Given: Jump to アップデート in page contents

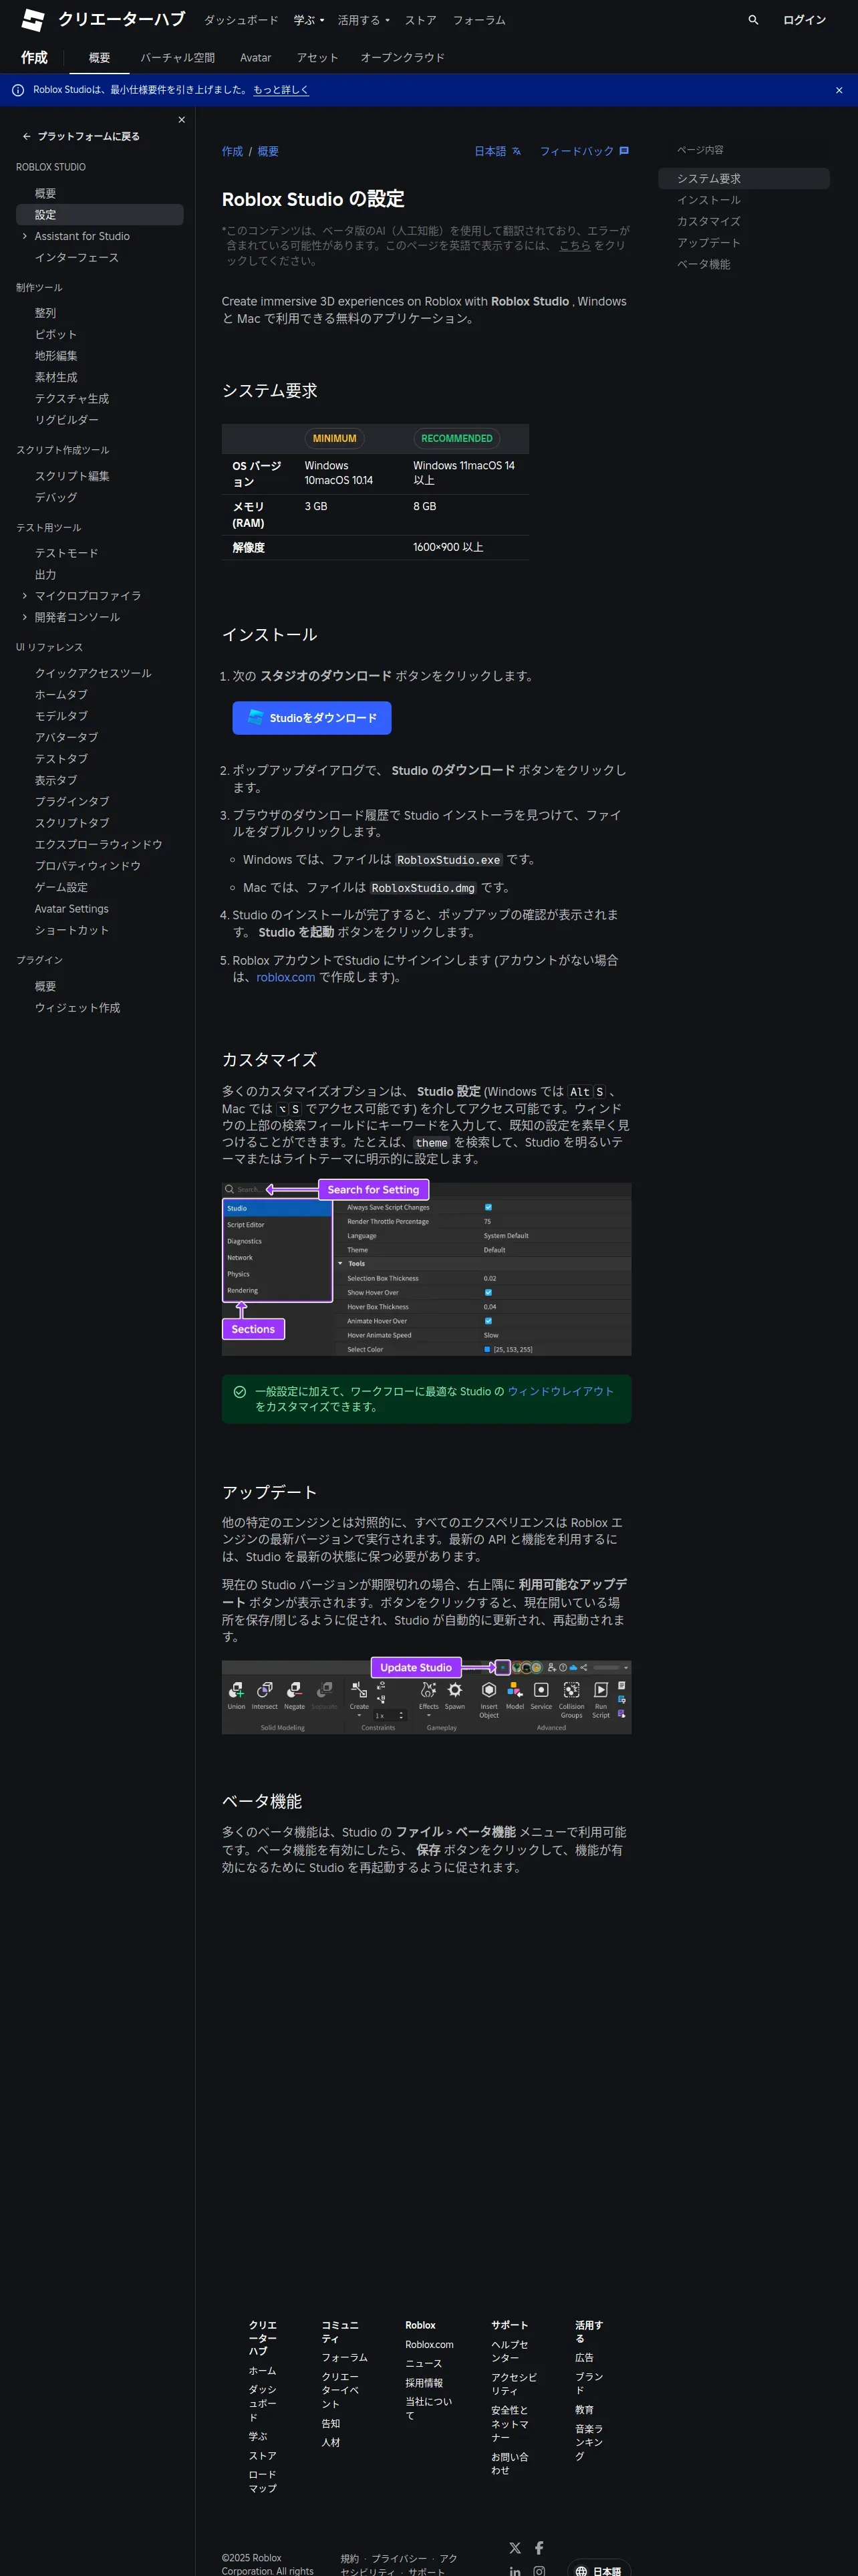Looking at the screenshot, I should 708,243.
